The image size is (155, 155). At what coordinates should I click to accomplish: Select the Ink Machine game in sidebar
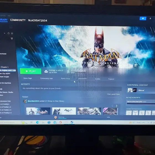coord(6,83)
